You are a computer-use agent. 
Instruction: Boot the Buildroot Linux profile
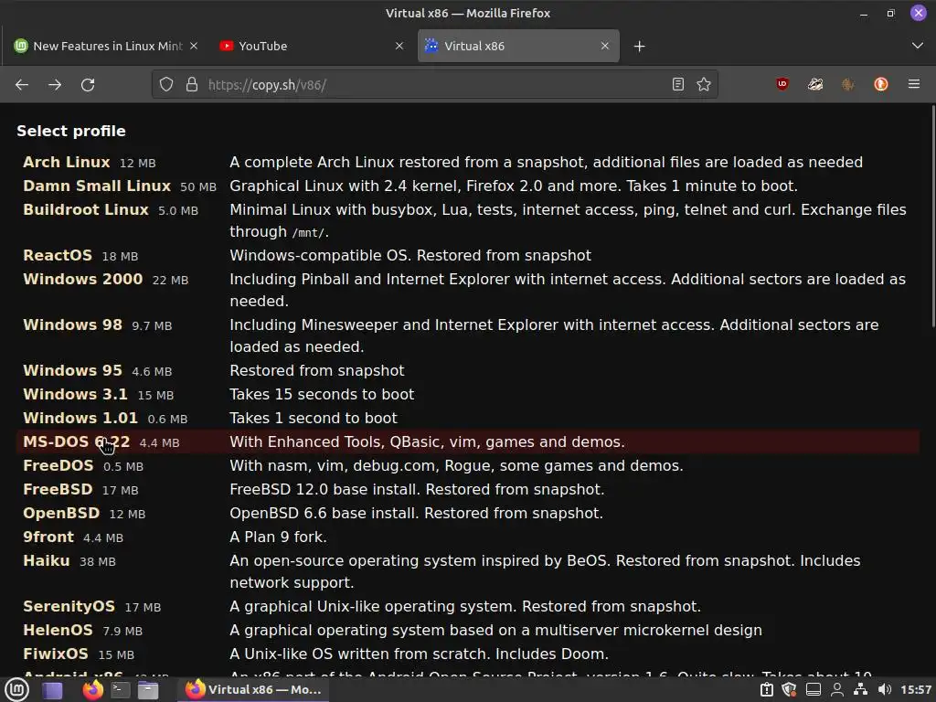85,210
